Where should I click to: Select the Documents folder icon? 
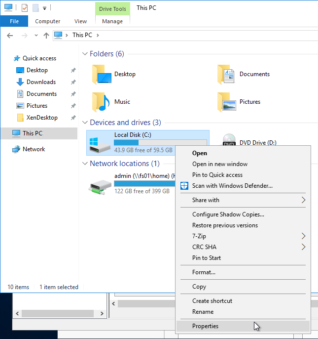pyautogui.click(x=226, y=74)
